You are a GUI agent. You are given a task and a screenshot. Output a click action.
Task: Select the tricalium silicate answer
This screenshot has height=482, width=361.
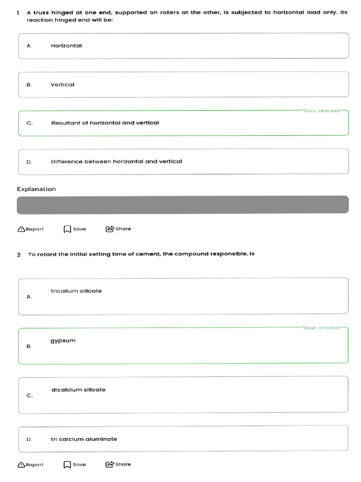click(183, 297)
